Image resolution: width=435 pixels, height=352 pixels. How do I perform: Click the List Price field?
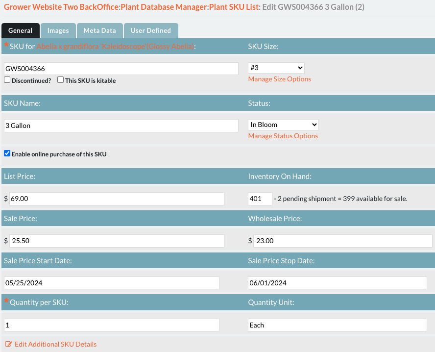point(117,199)
